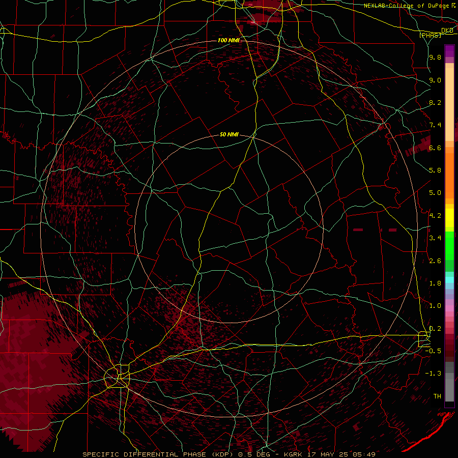
Task: Click the 5.0 legend value
Action: tap(435, 193)
